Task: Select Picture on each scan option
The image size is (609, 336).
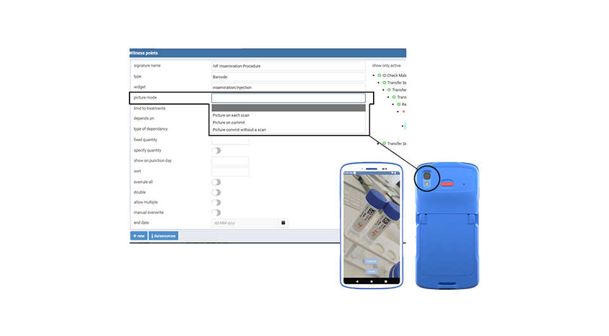Action: (231, 115)
